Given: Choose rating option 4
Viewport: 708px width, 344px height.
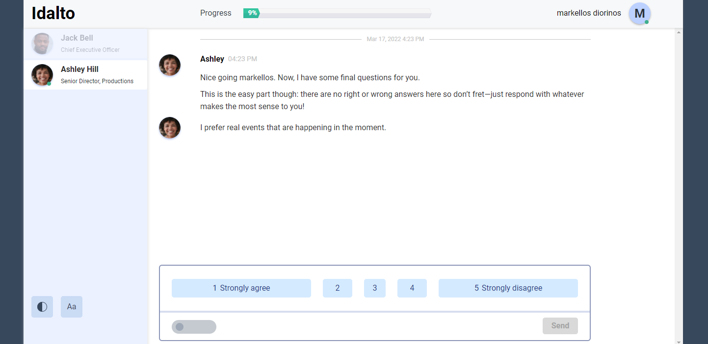Looking at the screenshot, I should coord(412,288).
